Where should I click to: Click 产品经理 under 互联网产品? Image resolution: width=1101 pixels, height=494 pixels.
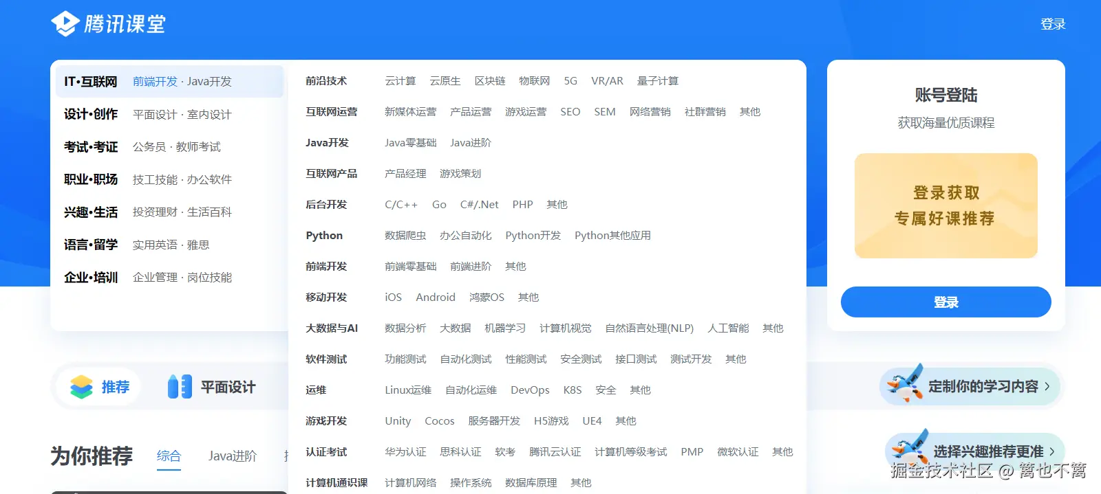tap(405, 174)
